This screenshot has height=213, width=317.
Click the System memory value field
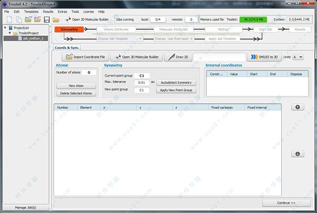(300, 20)
